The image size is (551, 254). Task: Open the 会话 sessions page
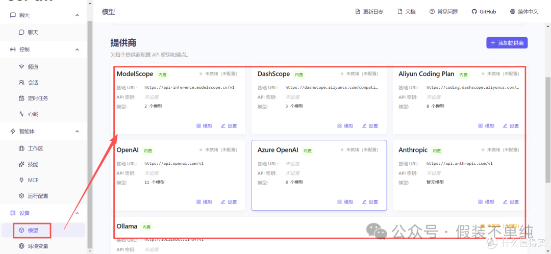pos(42,83)
